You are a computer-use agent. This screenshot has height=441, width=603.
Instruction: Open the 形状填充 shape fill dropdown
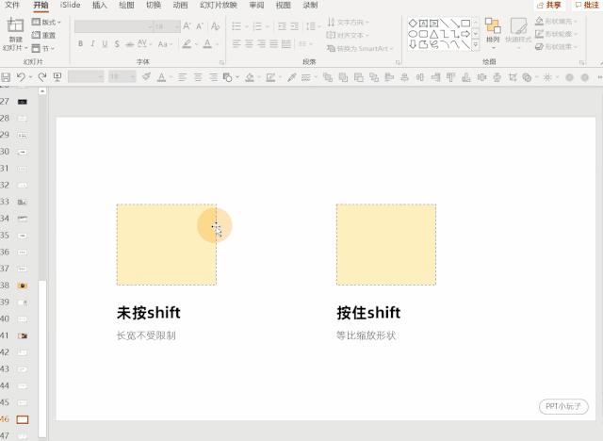(557, 21)
